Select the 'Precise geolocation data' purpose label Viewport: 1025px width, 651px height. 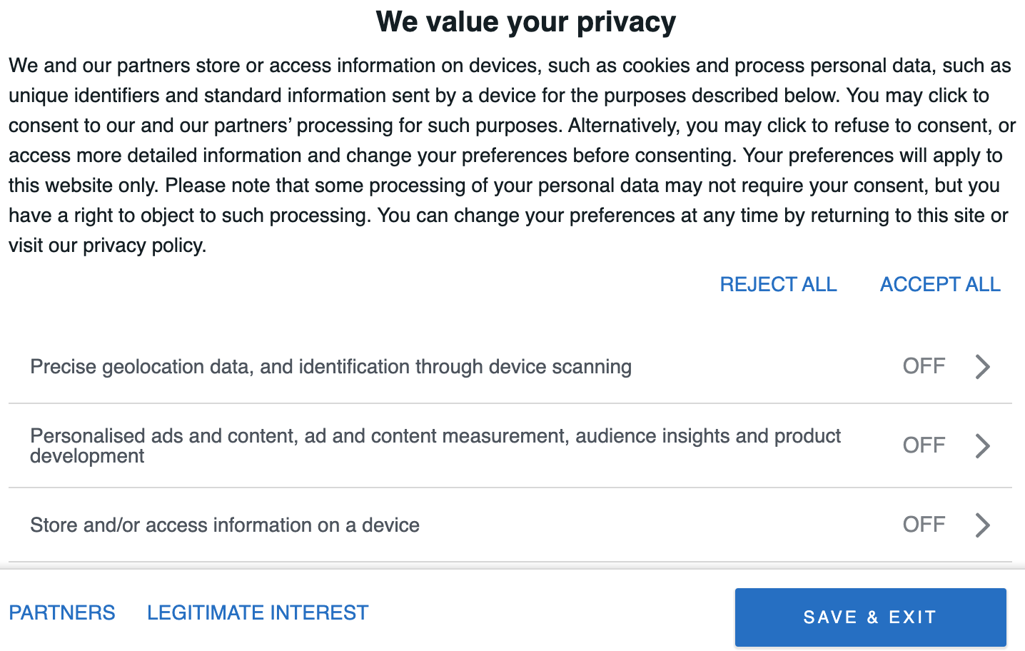[330, 367]
